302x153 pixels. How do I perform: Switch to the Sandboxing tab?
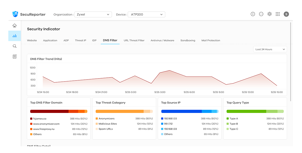(x=188, y=40)
